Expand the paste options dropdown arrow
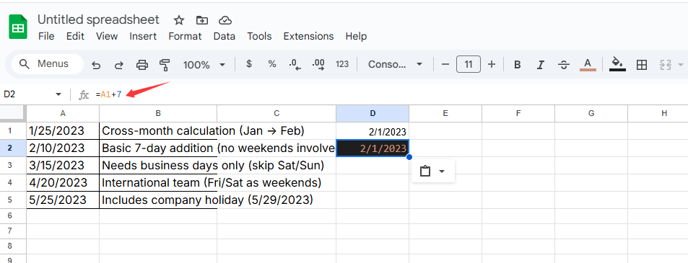Viewport: 688px width, 263px height. (442, 171)
